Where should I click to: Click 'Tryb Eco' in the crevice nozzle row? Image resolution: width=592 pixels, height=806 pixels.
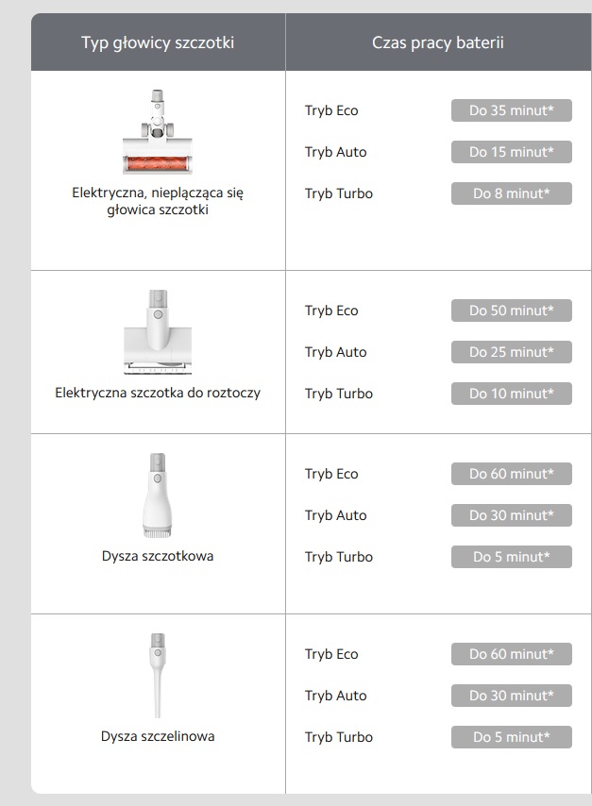[331, 654]
